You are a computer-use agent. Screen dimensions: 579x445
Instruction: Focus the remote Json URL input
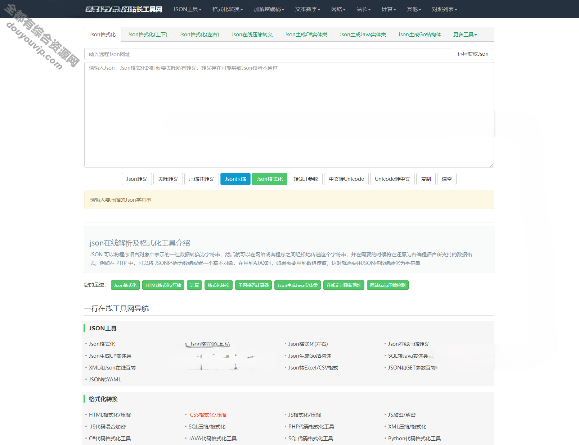[269, 54]
